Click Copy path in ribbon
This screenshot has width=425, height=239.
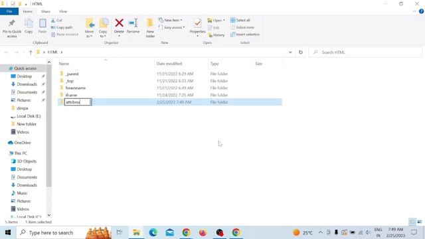point(62,27)
